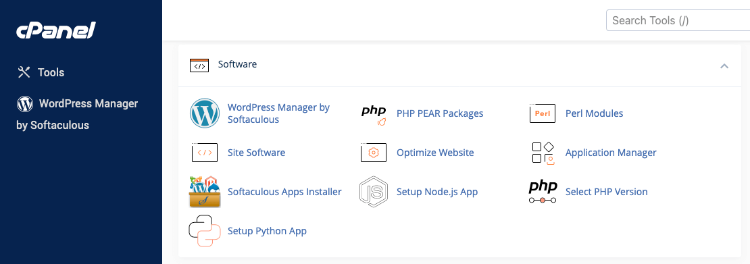Click the Perl Modules icon
The image size is (750, 264).
[543, 113]
